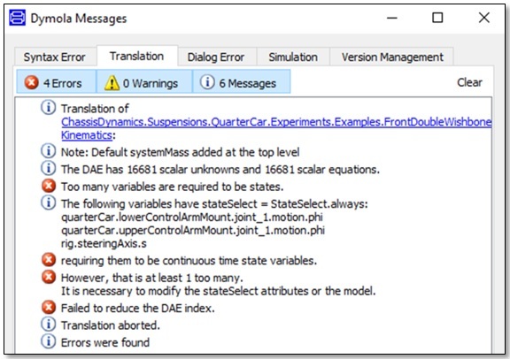510x359 pixels.
Task: Click the info icon beside 'The DAE has'
Action: pos(48,168)
